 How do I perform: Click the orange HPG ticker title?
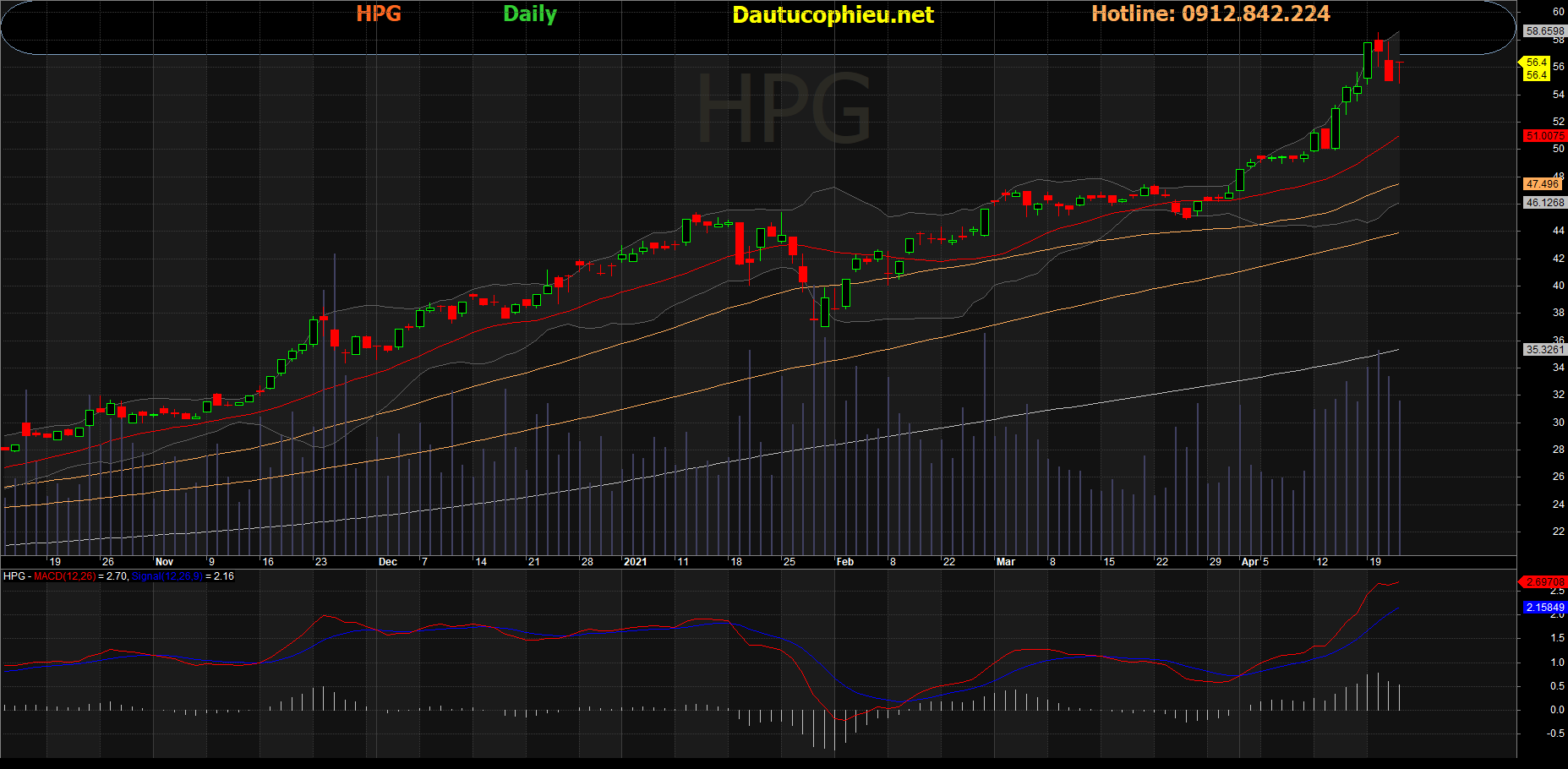(x=378, y=14)
